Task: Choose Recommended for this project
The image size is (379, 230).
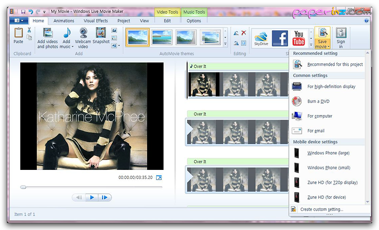Action: click(327, 64)
